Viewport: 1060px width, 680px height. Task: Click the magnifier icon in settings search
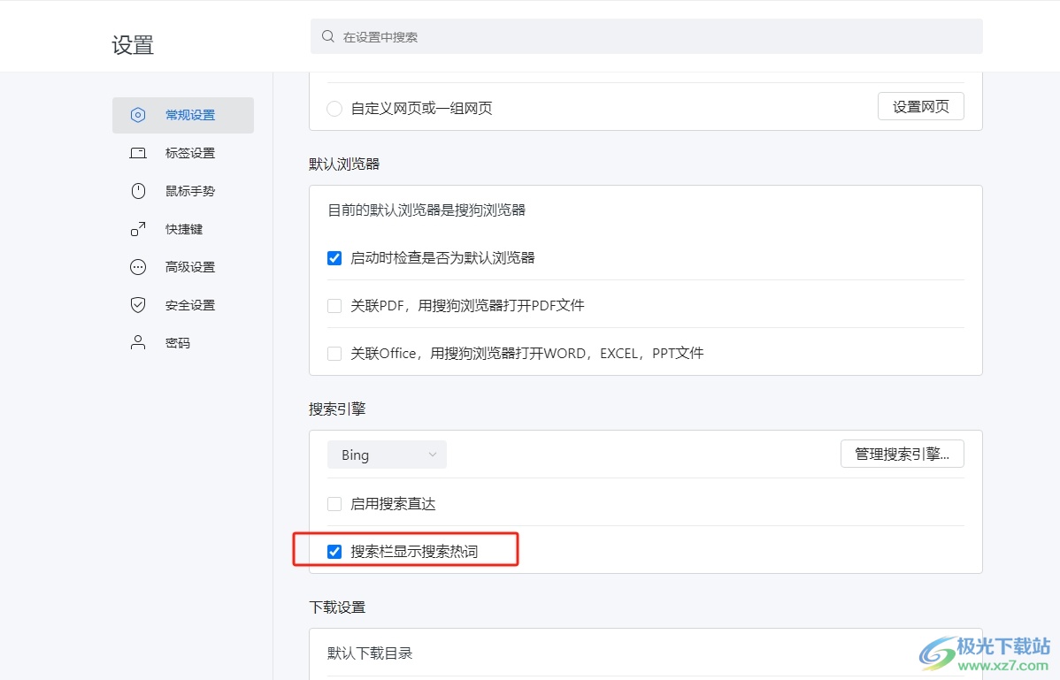(x=328, y=36)
